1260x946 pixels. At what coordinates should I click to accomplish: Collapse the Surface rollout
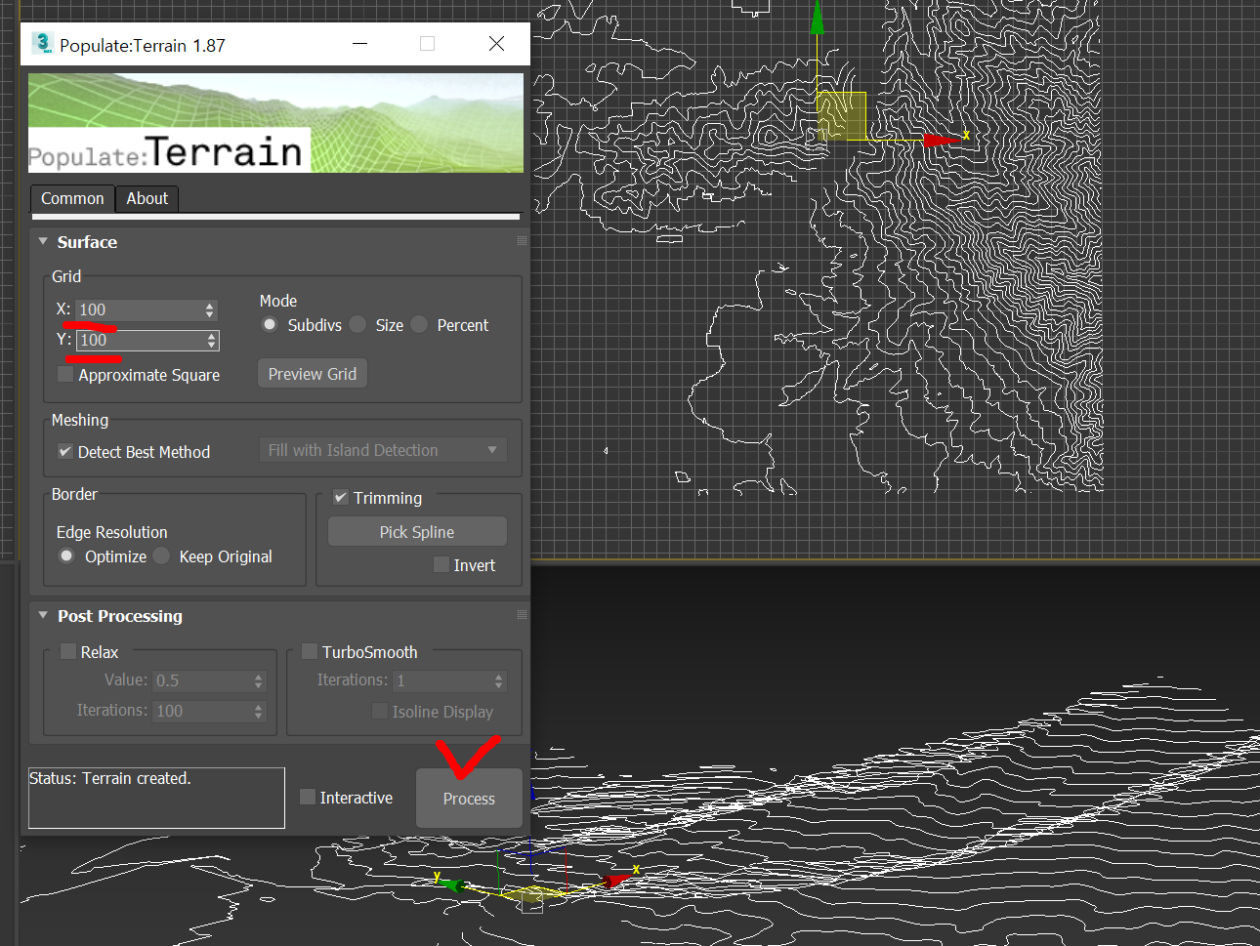pyautogui.click(x=43, y=241)
